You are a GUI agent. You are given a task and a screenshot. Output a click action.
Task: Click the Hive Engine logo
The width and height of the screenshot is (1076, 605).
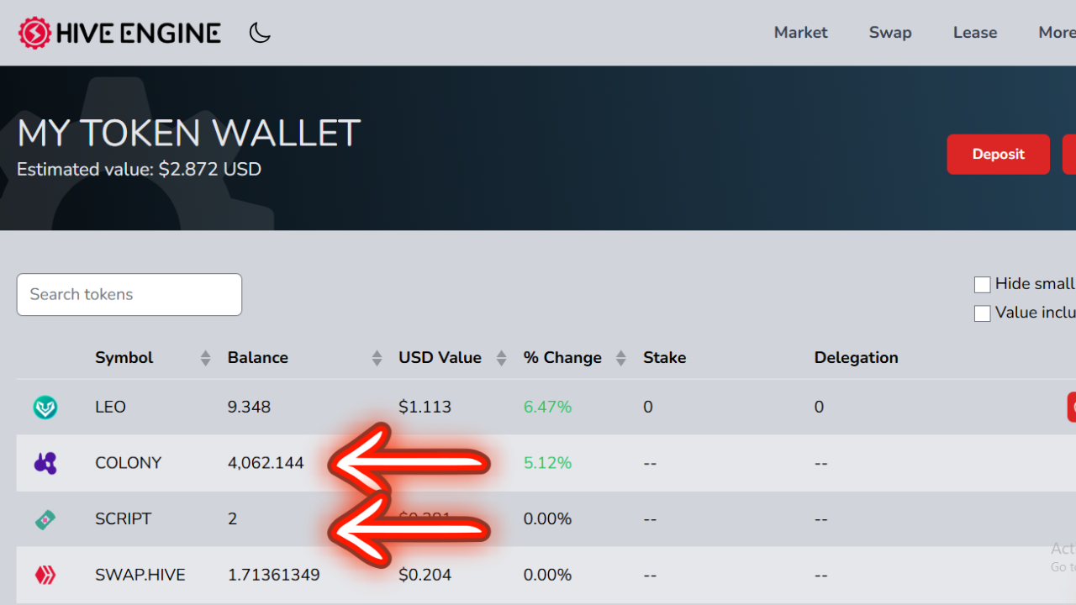[119, 33]
